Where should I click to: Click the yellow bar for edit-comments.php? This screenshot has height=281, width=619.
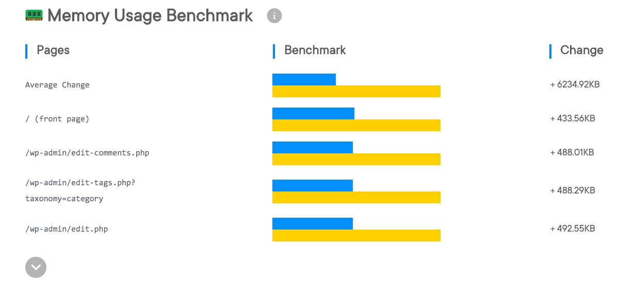(x=356, y=159)
